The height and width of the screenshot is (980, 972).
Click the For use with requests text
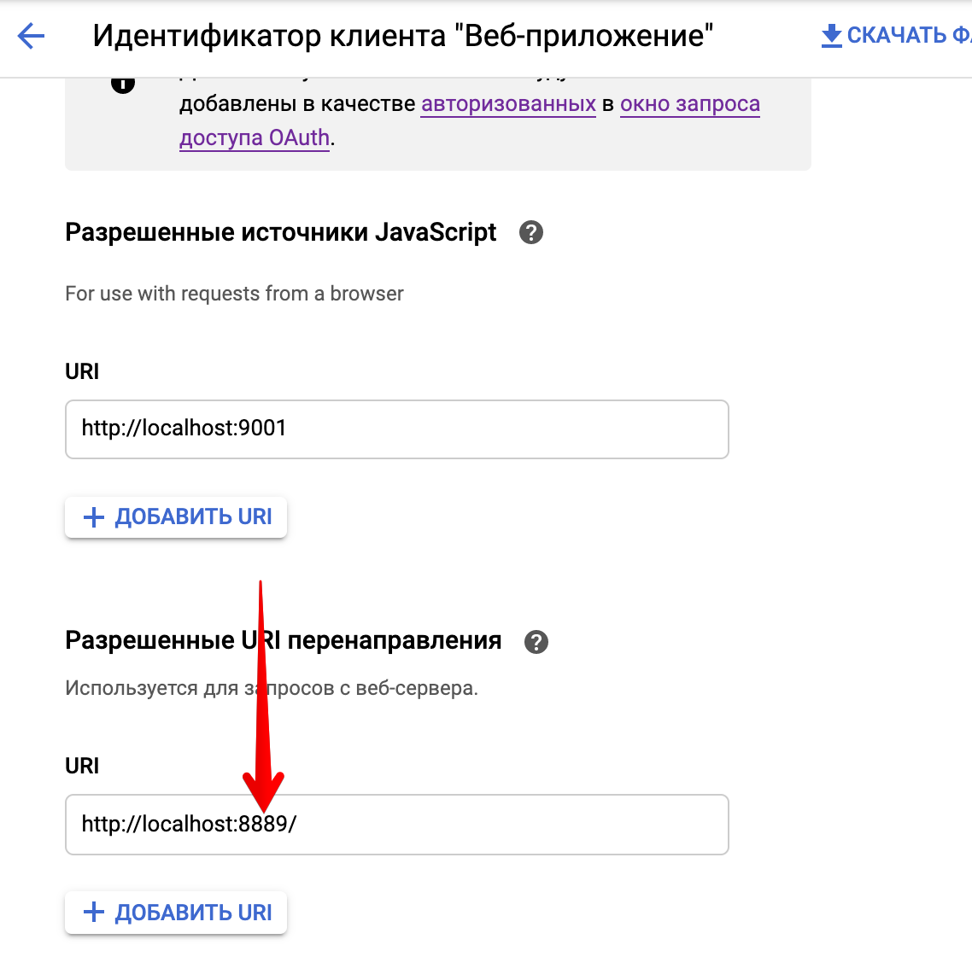point(233,293)
